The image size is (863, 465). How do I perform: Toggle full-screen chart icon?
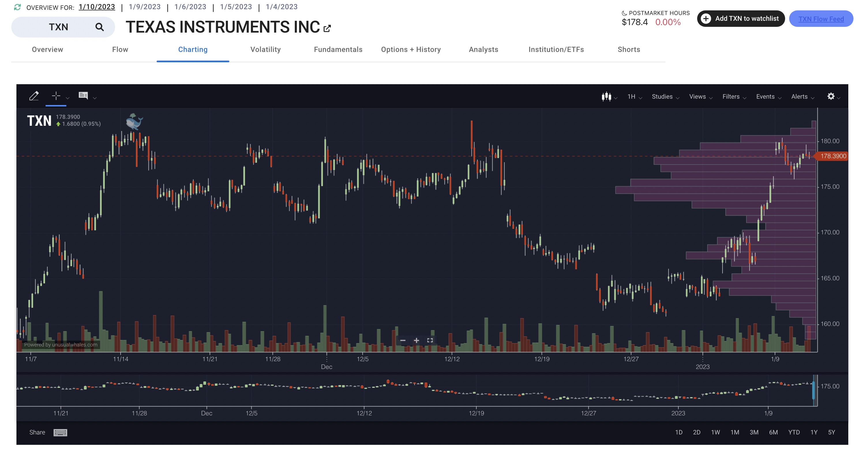point(430,340)
